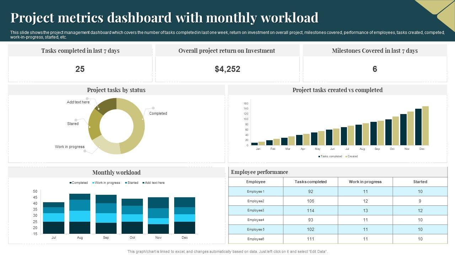This screenshot has height=255, width=455.
Task: Click the Milestones Covered value 6
Action: (x=375, y=69)
